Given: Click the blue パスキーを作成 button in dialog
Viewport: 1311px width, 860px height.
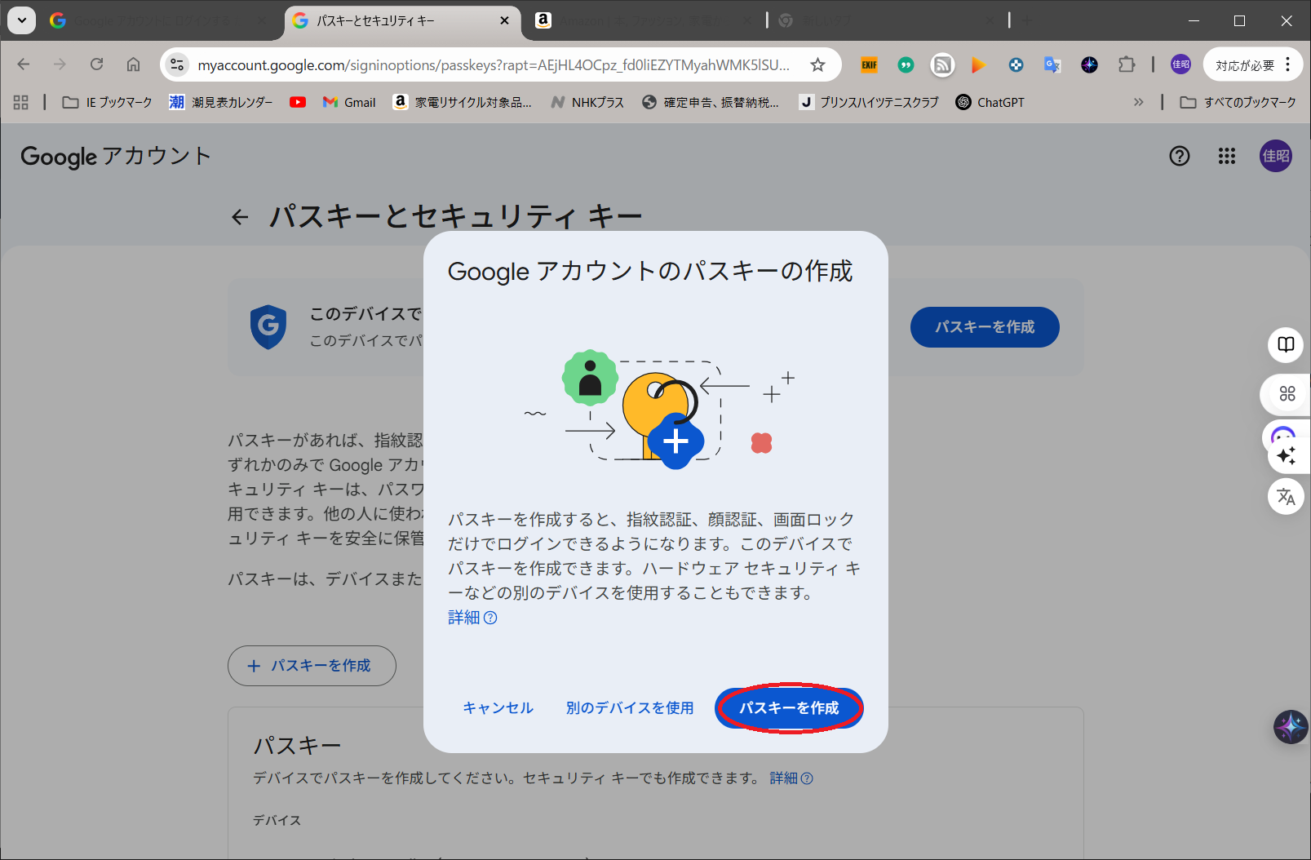Looking at the screenshot, I should pos(789,707).
